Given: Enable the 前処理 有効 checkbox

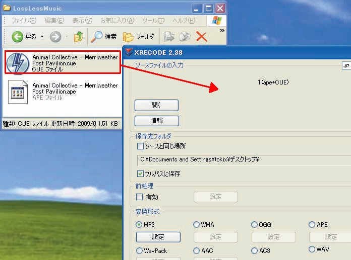Looking at the screenshot, I should tap(140, 197).
